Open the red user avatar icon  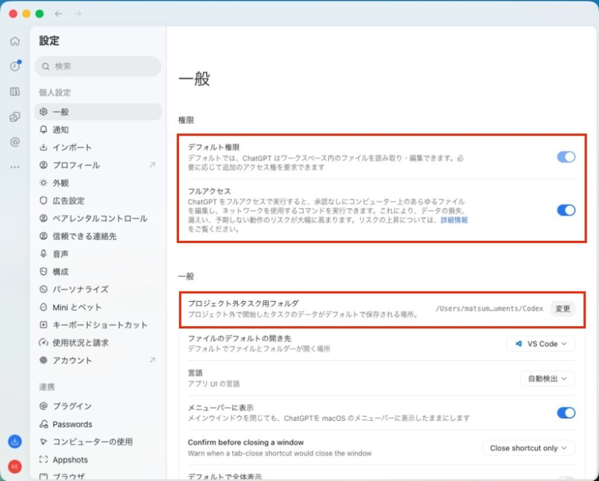pyautogui.click(x=15, y=466)
